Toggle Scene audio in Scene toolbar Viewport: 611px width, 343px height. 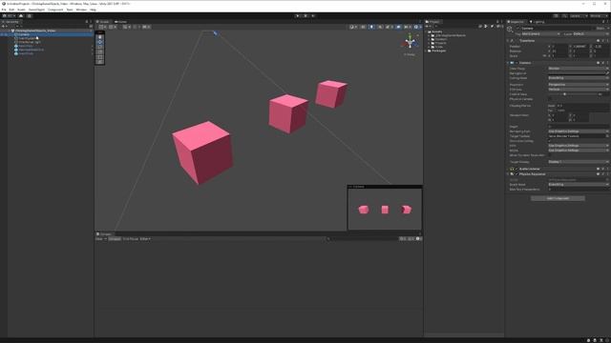pos(380,27)
